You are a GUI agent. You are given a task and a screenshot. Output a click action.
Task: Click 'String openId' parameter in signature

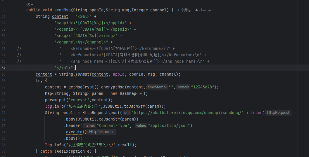[x=88, y=10]
